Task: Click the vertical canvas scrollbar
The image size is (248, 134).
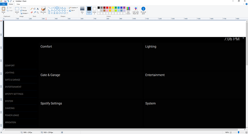Action: pos(247,43)
